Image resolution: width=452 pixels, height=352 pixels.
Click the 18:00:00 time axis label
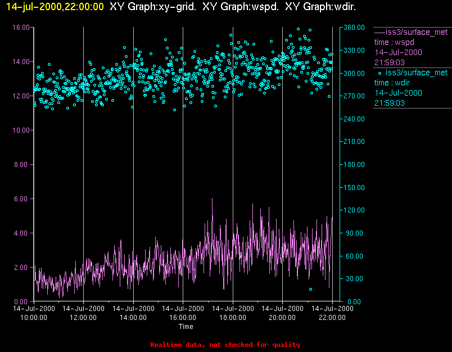(233, 318)
